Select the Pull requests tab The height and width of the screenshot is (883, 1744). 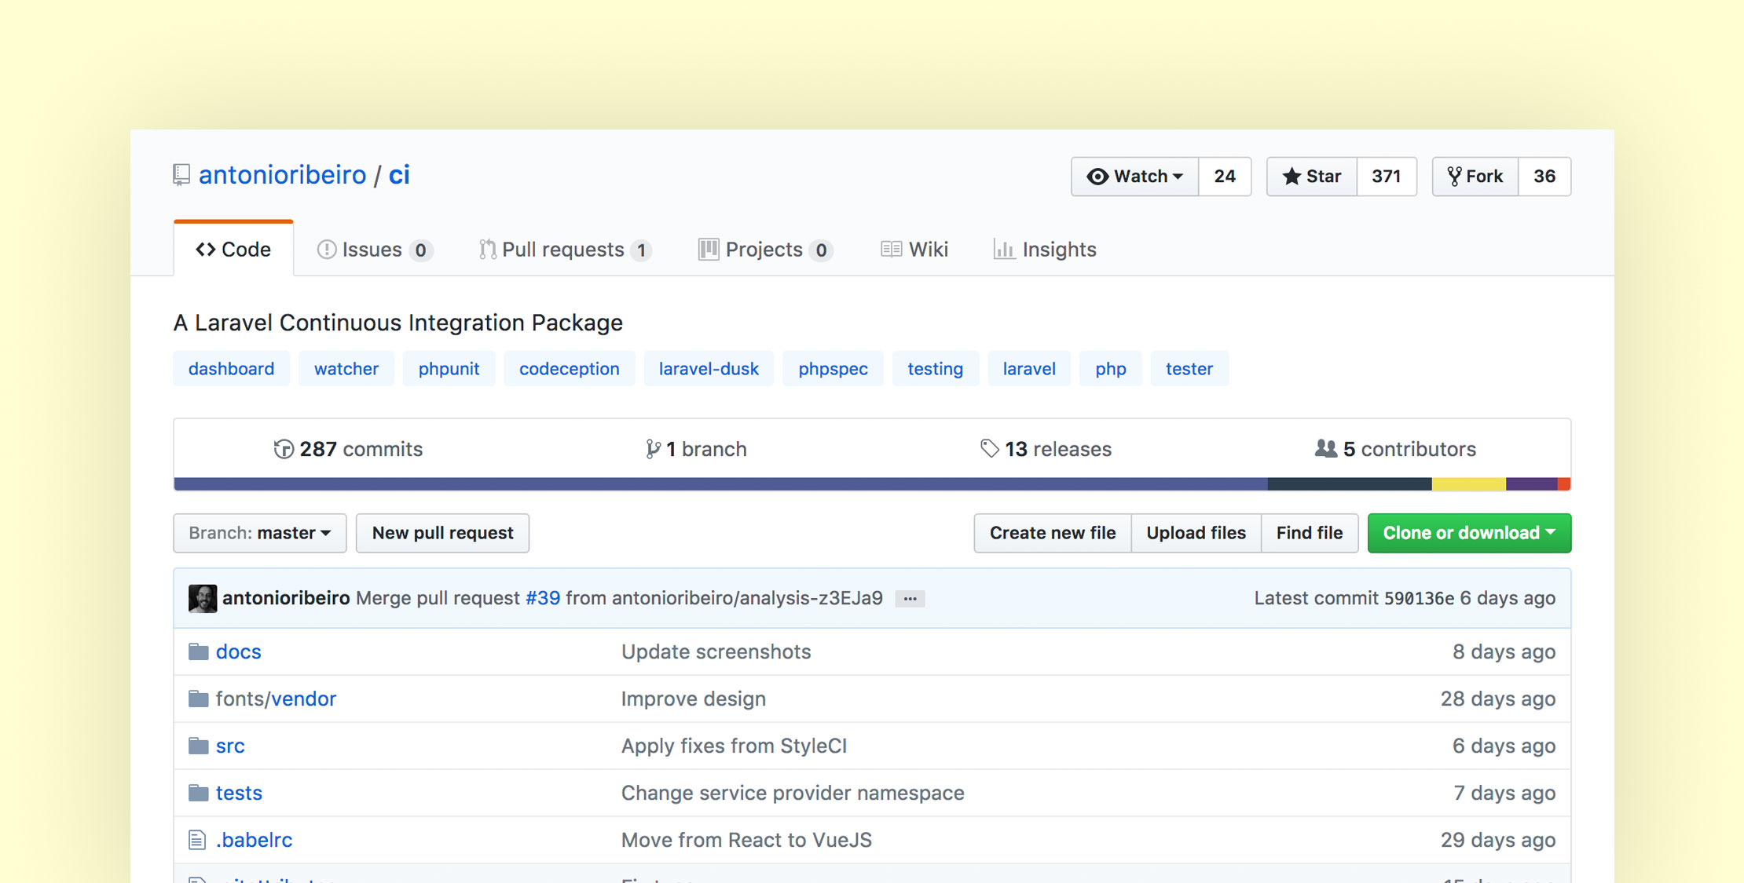[x=564, y=248]
